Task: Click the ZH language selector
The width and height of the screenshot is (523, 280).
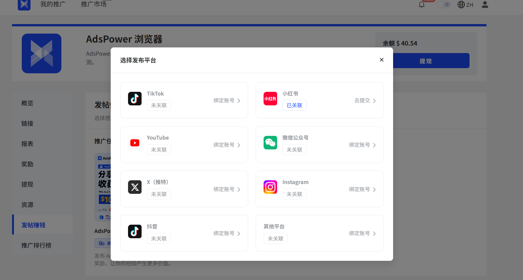Action: [470, 5]
